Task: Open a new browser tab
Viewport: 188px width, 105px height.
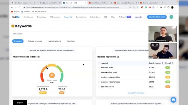Action: pos(167,3)
